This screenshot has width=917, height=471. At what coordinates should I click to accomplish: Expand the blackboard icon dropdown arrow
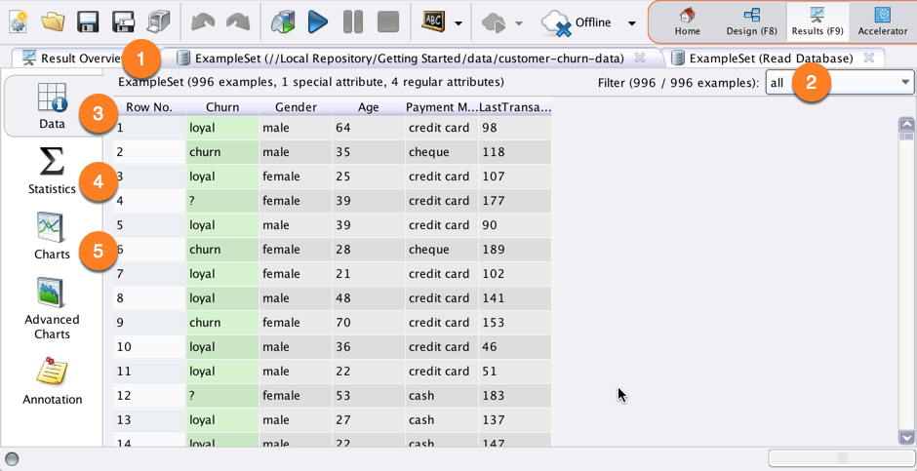click(458, 23)
